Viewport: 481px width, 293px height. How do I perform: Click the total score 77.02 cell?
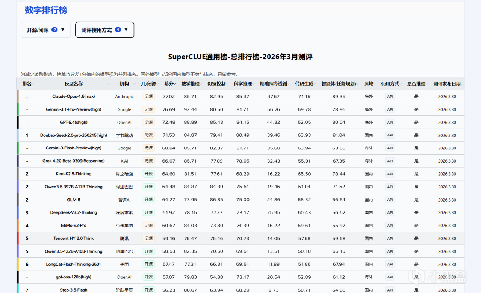pos(169,97)
